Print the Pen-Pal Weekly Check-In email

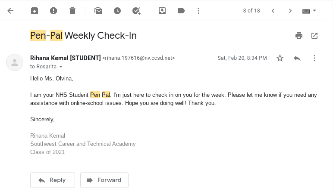[299, 36]
